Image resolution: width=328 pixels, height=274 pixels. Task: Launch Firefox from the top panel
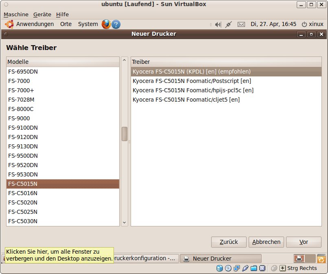click(106, 24)
